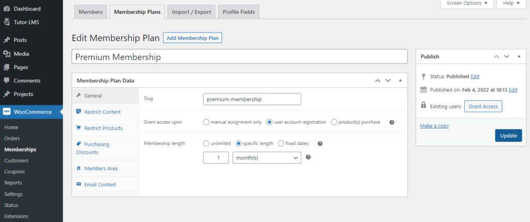
Task: Click the Update button
Action: click(x=508, y=136)
